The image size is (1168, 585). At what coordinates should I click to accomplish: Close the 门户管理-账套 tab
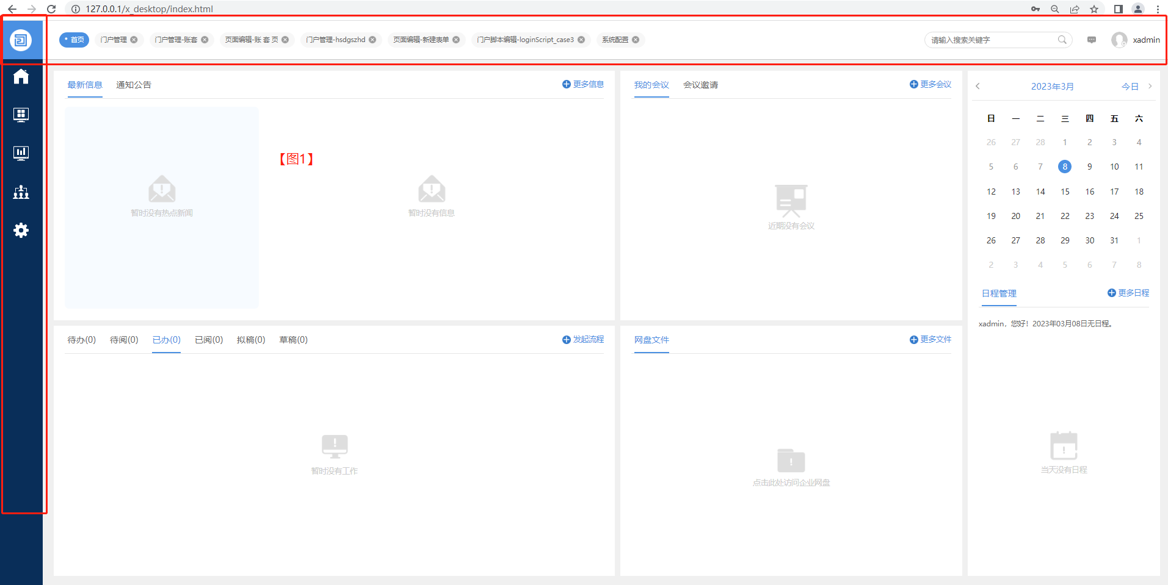pos(205,40)
